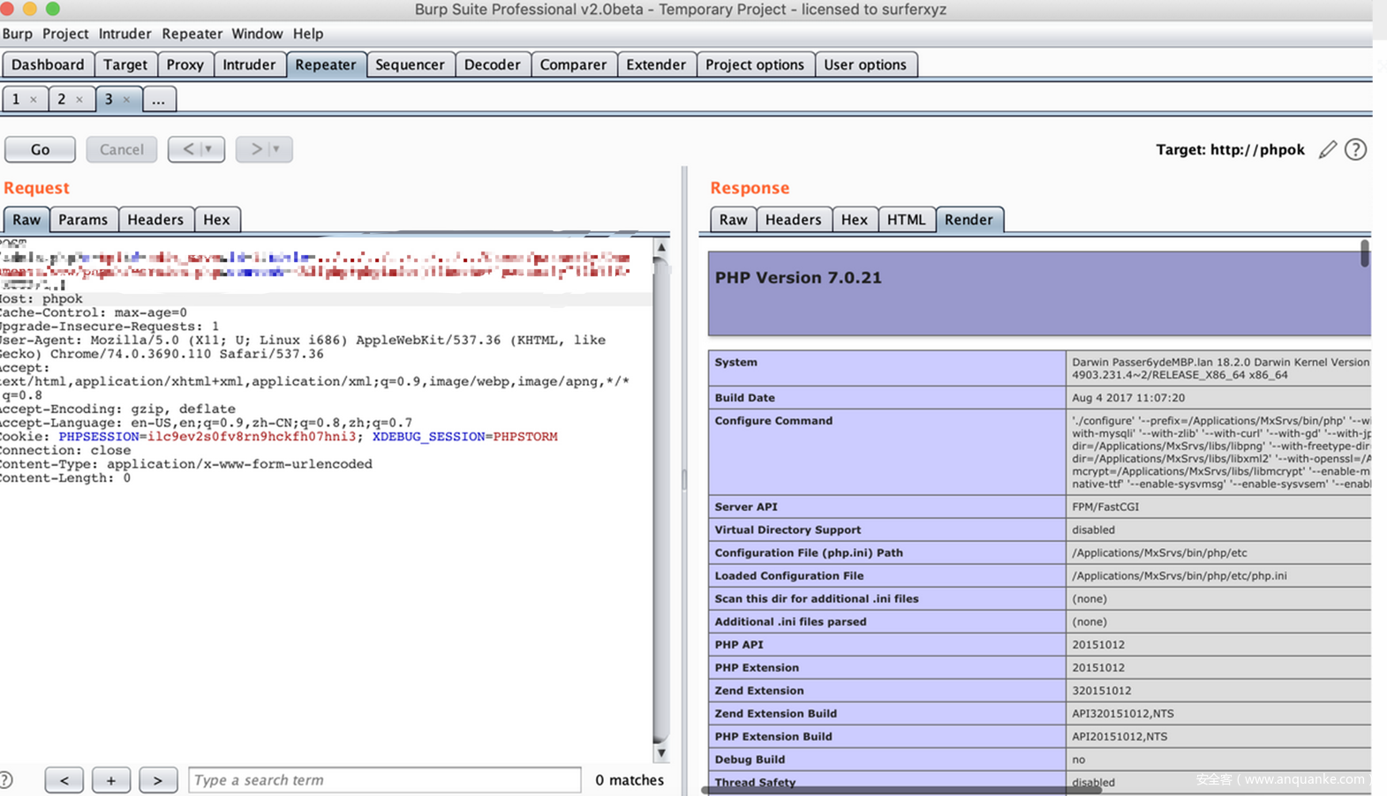Open the Repeater menu
The height and width of the screenshot is (796, 1387).
(192, 34)
